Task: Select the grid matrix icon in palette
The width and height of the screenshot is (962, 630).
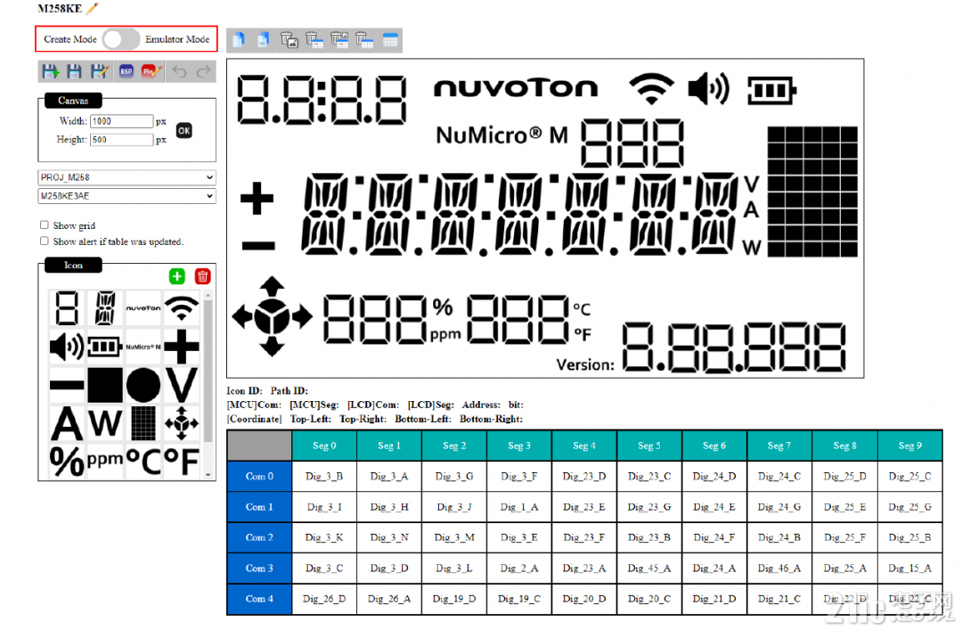Action: click(x=143, y=423)
